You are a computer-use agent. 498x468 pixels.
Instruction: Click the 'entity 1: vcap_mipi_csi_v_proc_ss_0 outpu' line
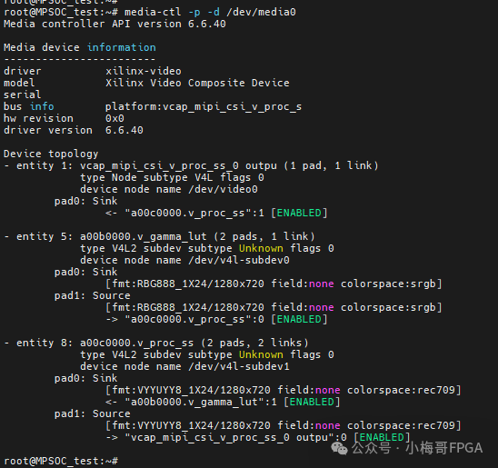pyautogui.click(x=191, y=165)
